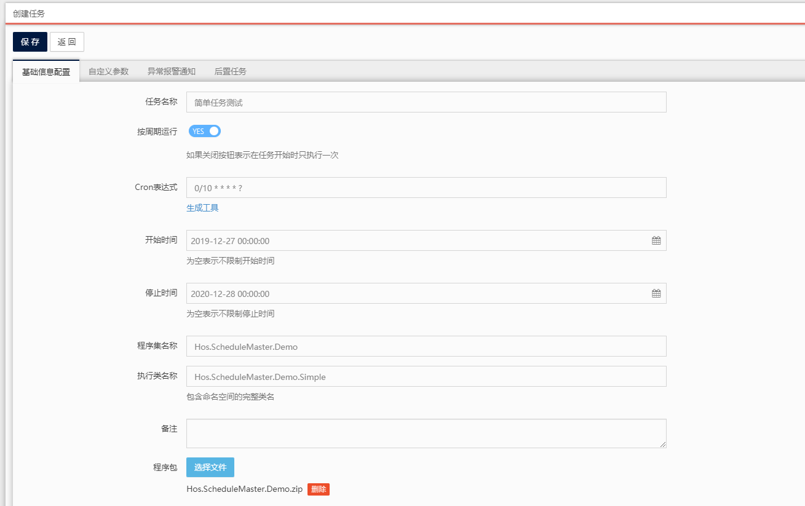This screenshot has width=805, height=506.
Task: Delete Hos.ScheduleMaster.Demo.zip with 删除 button
Action: click(x=319, y=489)
